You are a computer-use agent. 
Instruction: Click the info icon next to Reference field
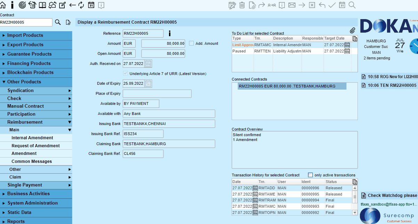point(169,33)
